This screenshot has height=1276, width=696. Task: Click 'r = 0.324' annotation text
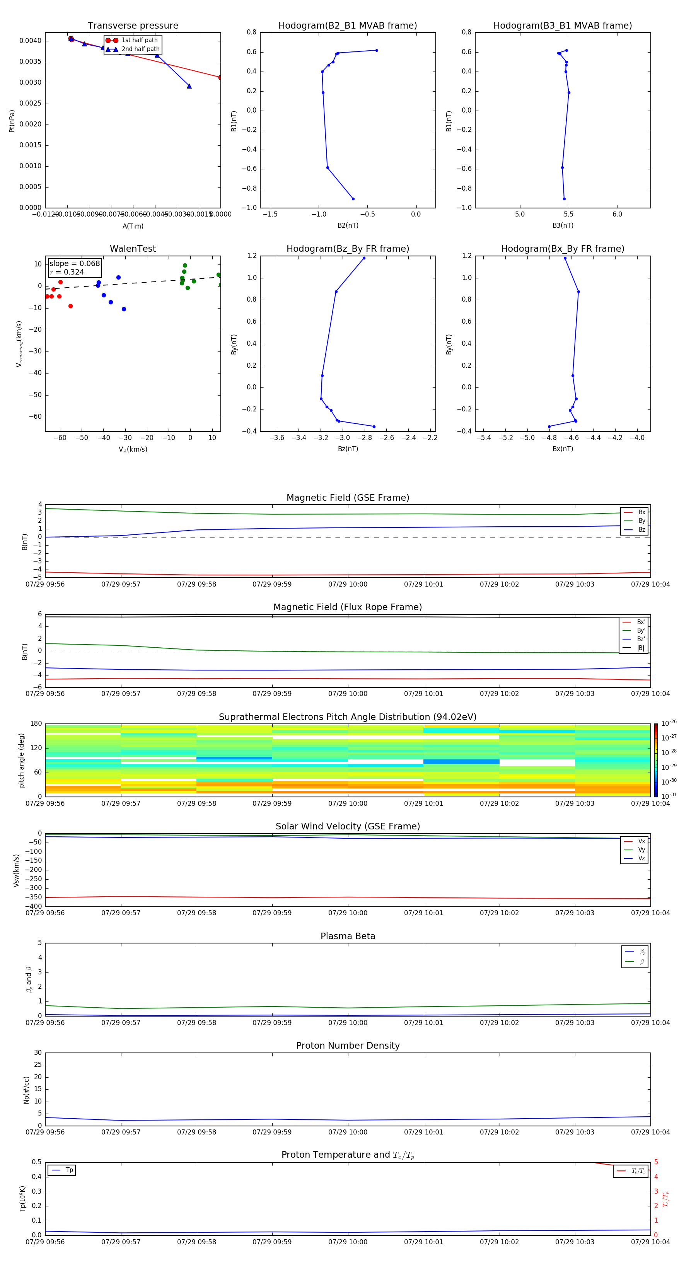[67, 273]
